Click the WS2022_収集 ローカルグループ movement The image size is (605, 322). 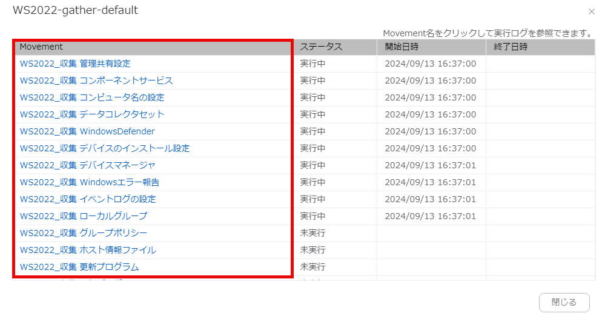pyautogui.click(x=84, y=216)
